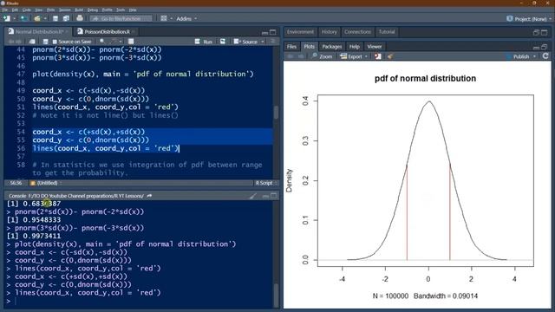Maximize the source editor pane
Image resolution: width=555 pixels, height=312 pixels.
click(273, 32)
